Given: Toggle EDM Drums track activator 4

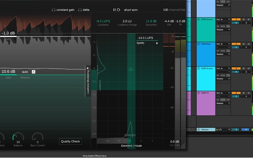Looking at the screenshot, I should point(236,68).
